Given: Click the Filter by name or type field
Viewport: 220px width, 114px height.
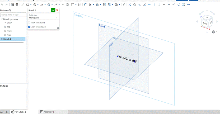Looking at the screenshot, I should (13, 15).
